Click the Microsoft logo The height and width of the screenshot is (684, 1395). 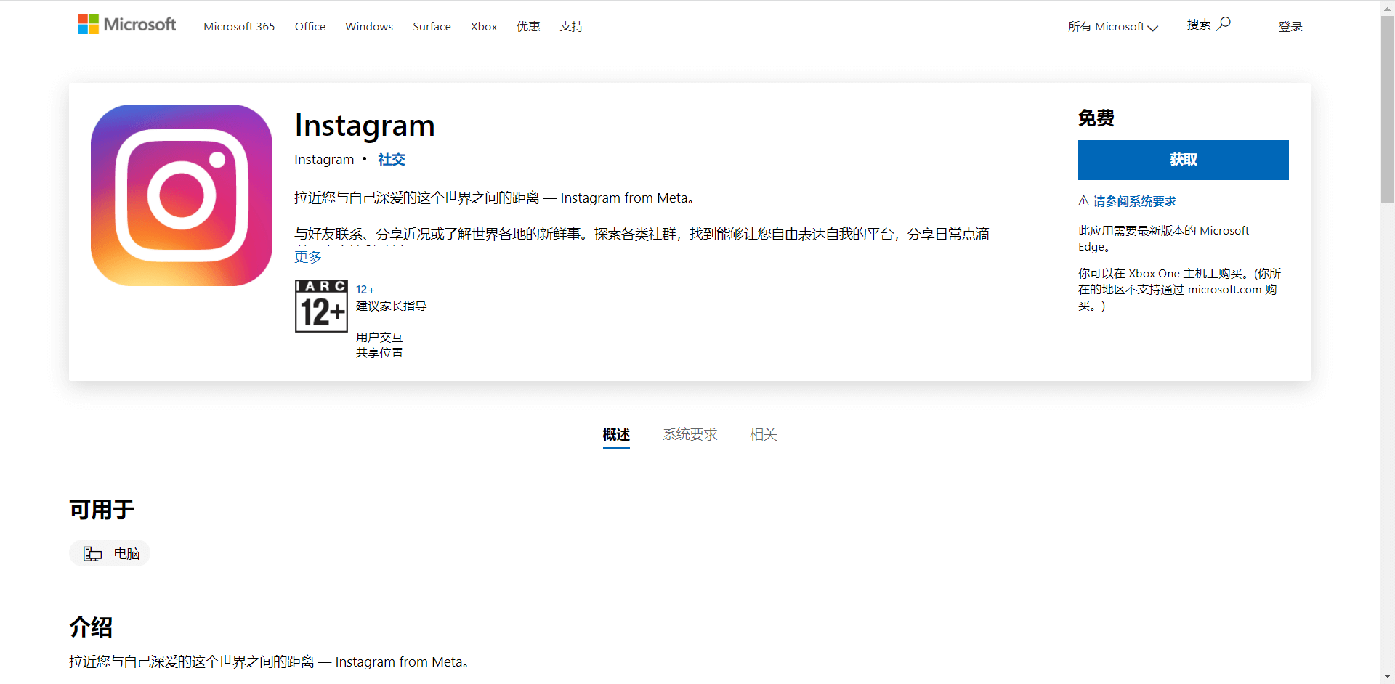pos(126,25)
